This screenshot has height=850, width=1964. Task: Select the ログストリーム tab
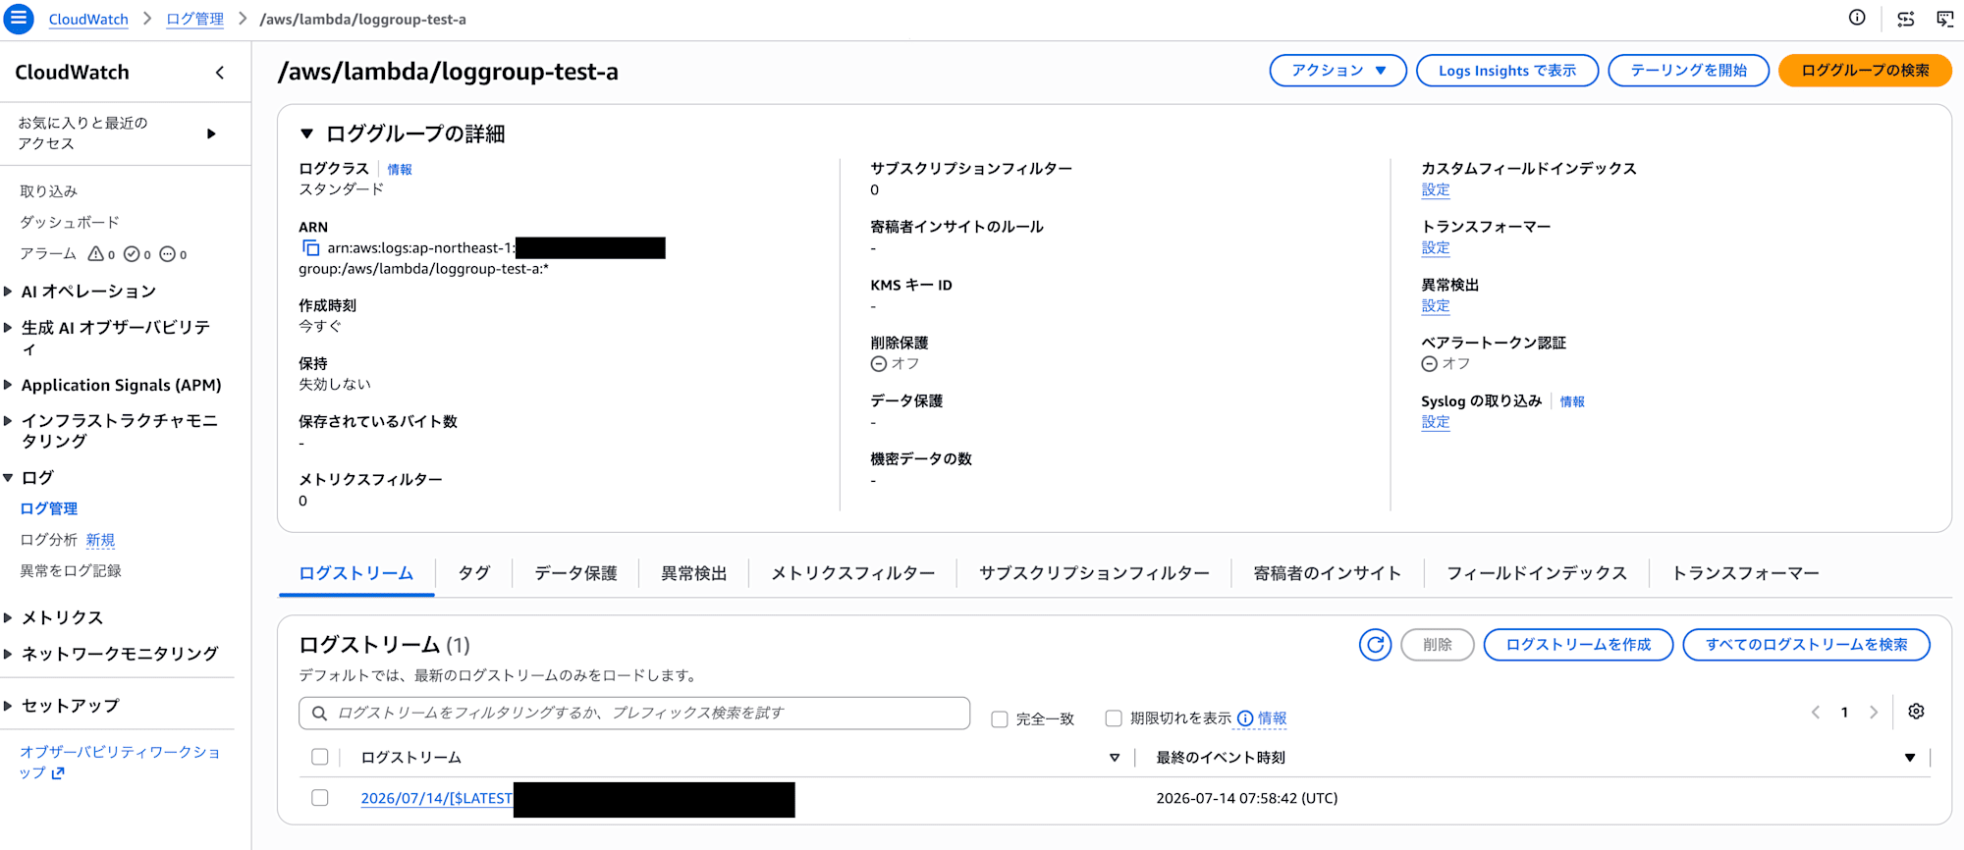pyautogui.click(x=356, y=573)
